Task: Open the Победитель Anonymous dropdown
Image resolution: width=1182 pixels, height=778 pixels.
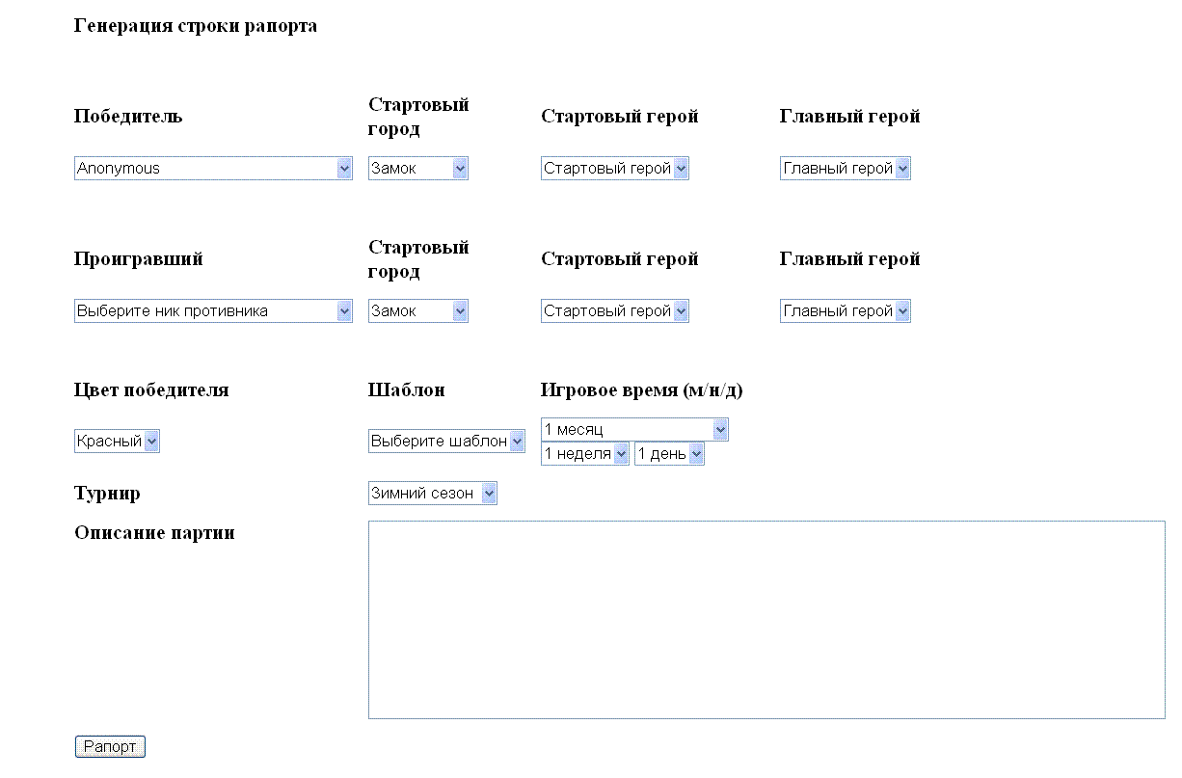Action: tap(213, 169)
